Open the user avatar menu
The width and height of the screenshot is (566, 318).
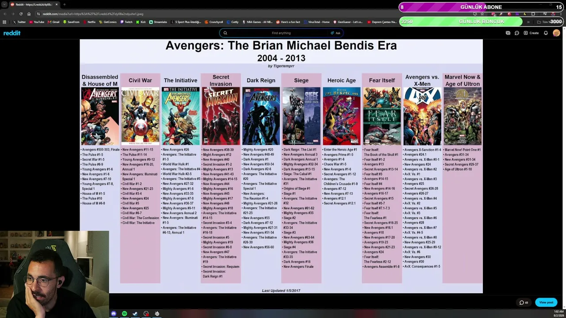pyautogui.click(x=556, y=33)
